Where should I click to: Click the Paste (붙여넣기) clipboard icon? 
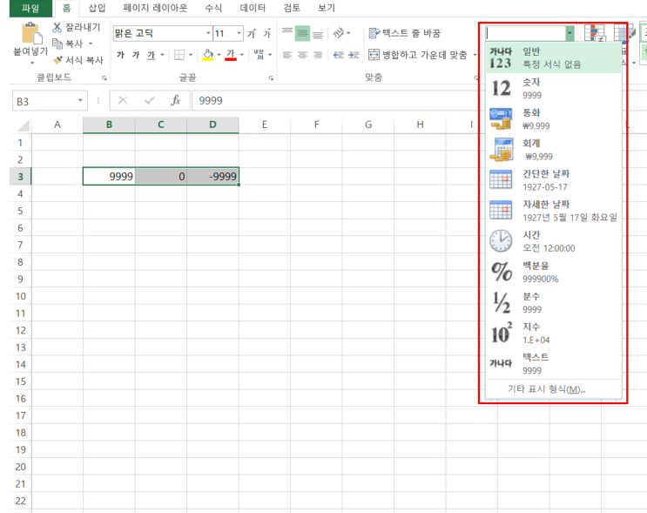click(31, 34)
